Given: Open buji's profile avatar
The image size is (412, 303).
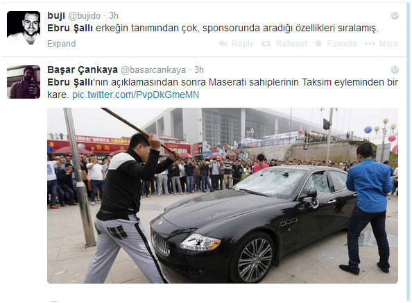Looking at the screenshot, I should pyautogui.click(x=24, y=28).
